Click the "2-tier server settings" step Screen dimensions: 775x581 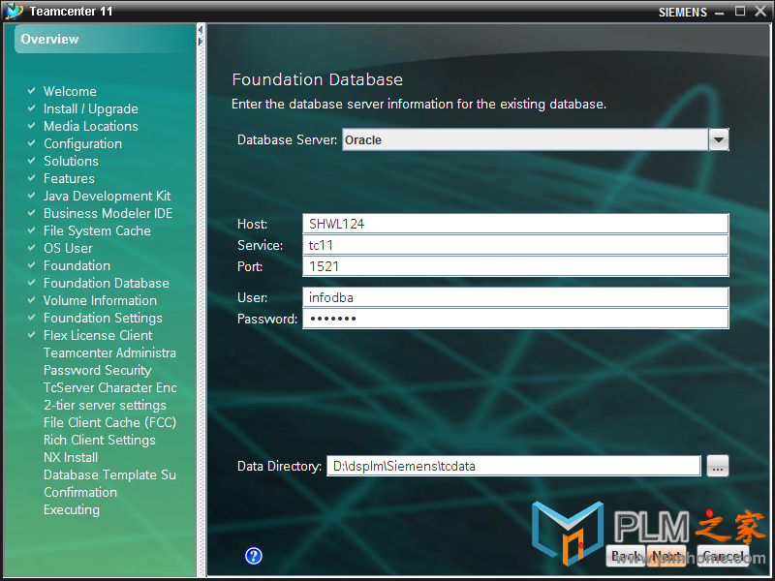click(105, 405)
